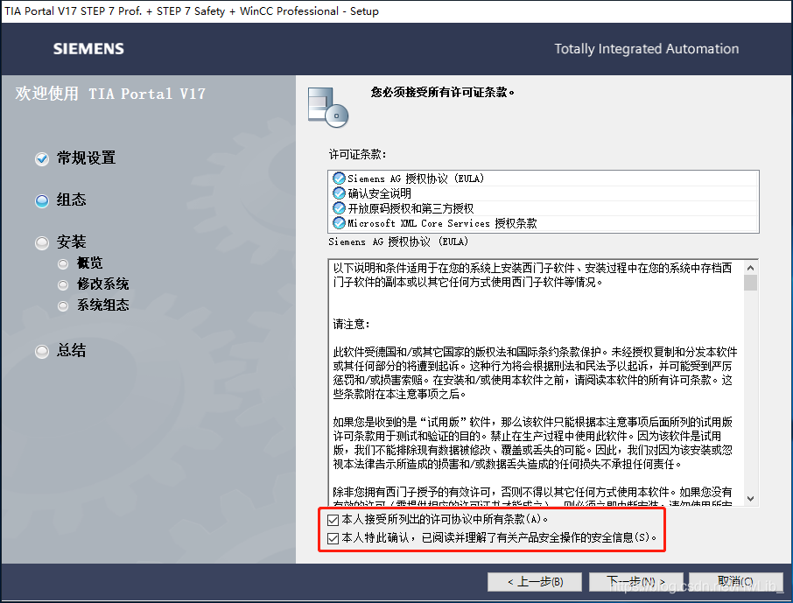This screenshot has width=793, height=603.
Task: Click the < 上一步(B) button
Action: click(x=535, y=581)
